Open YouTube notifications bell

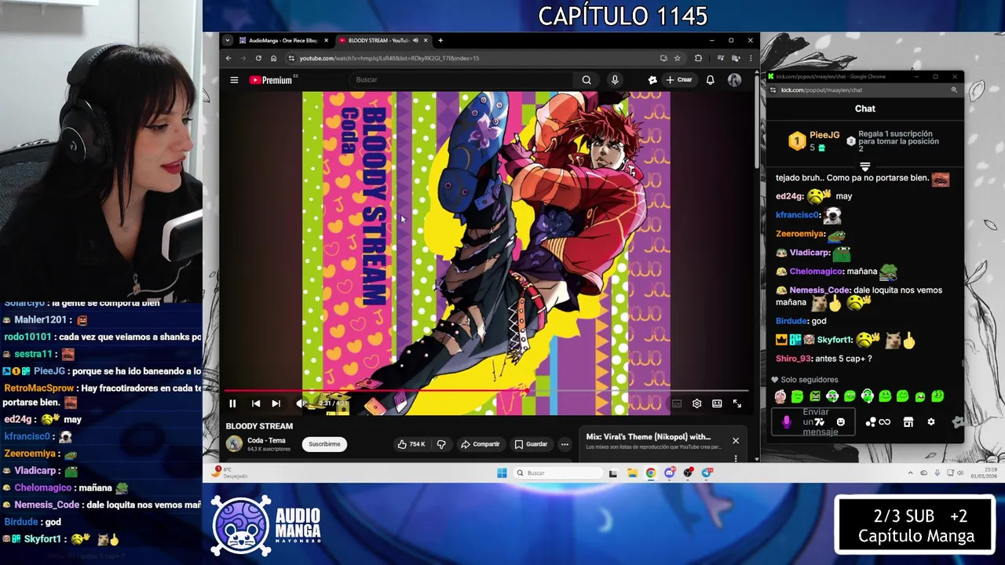pos(710,80)
